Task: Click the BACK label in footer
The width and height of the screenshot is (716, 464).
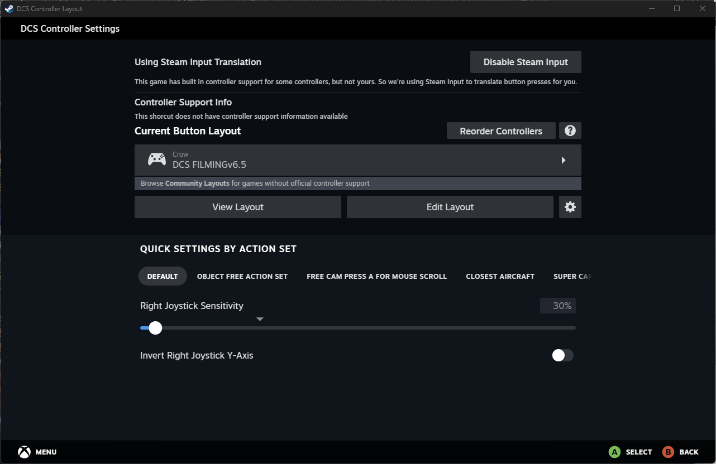Action: coord(689,452)
